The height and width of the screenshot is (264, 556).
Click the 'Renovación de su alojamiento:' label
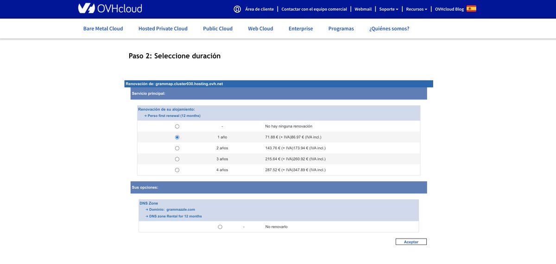point(166,109)
